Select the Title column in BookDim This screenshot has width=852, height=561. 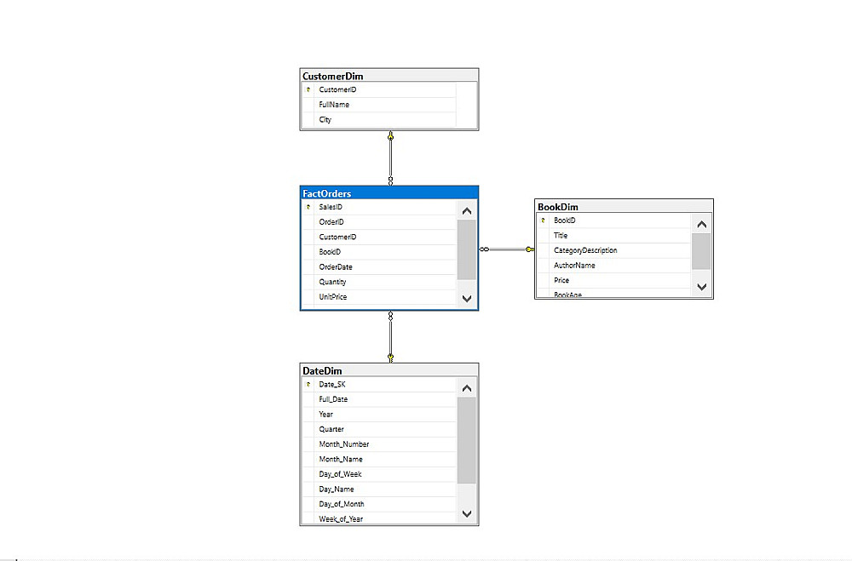[614, 235]
